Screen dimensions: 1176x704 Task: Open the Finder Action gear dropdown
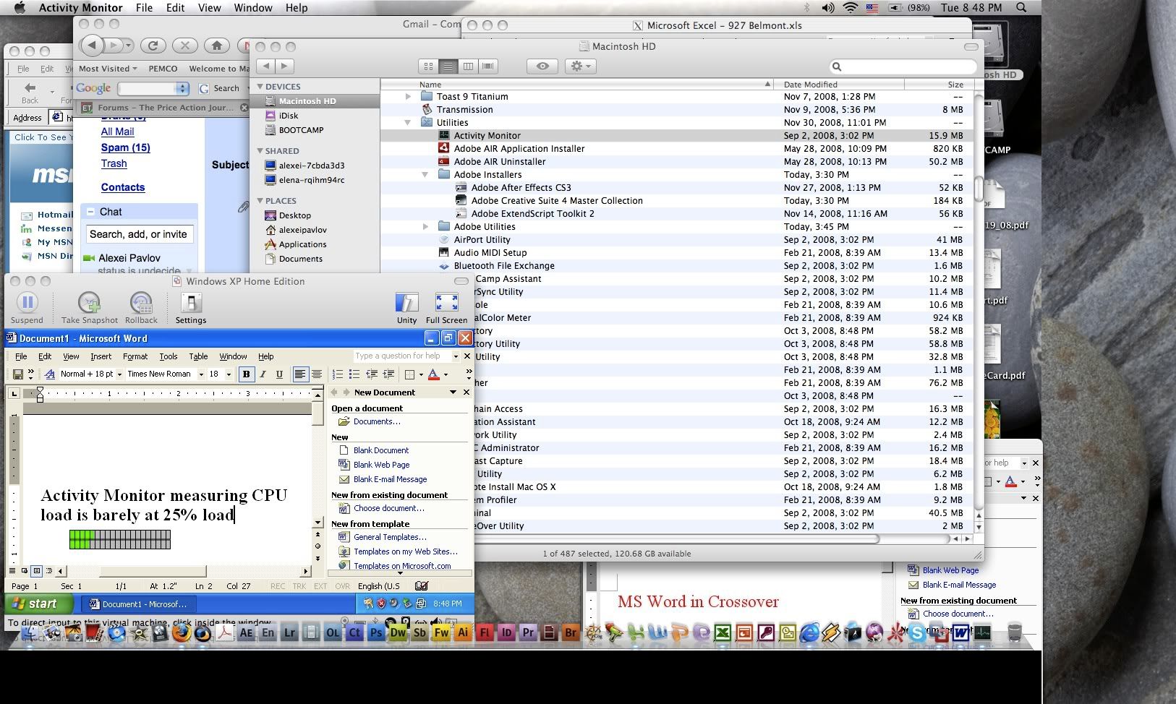click(581, 66)
